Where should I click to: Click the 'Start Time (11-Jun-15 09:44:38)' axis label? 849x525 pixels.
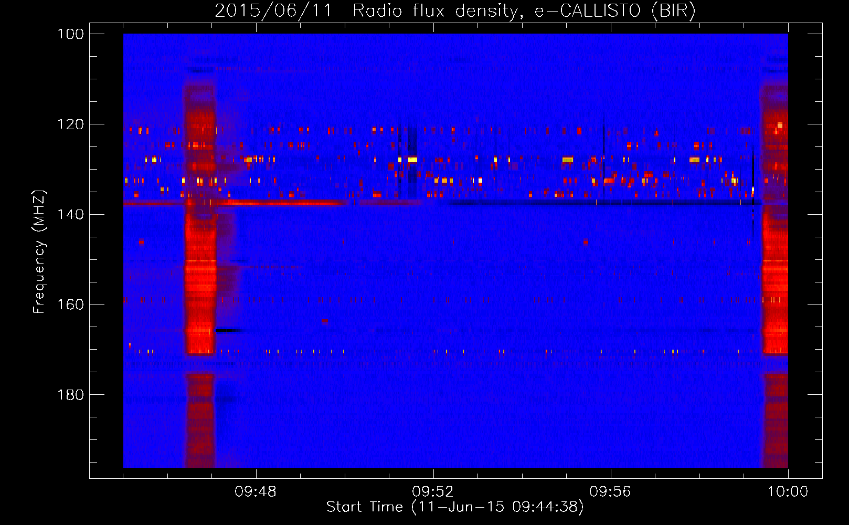coord(455,507)
